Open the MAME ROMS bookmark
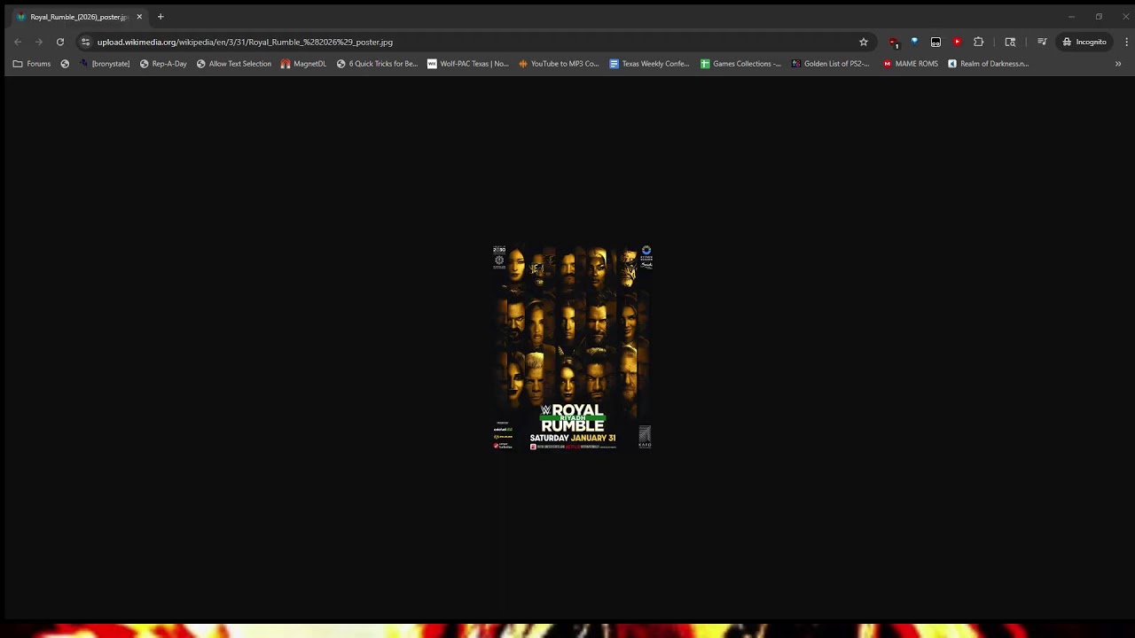Screen dimensions: 1135x638 (x=911, y=64)
